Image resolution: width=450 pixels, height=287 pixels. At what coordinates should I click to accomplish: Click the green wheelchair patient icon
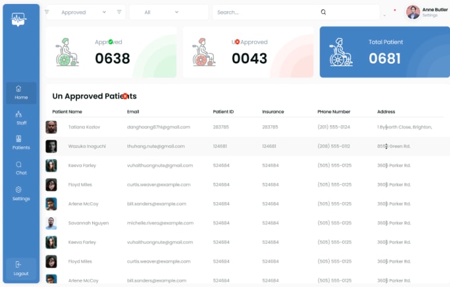[67, 52]
